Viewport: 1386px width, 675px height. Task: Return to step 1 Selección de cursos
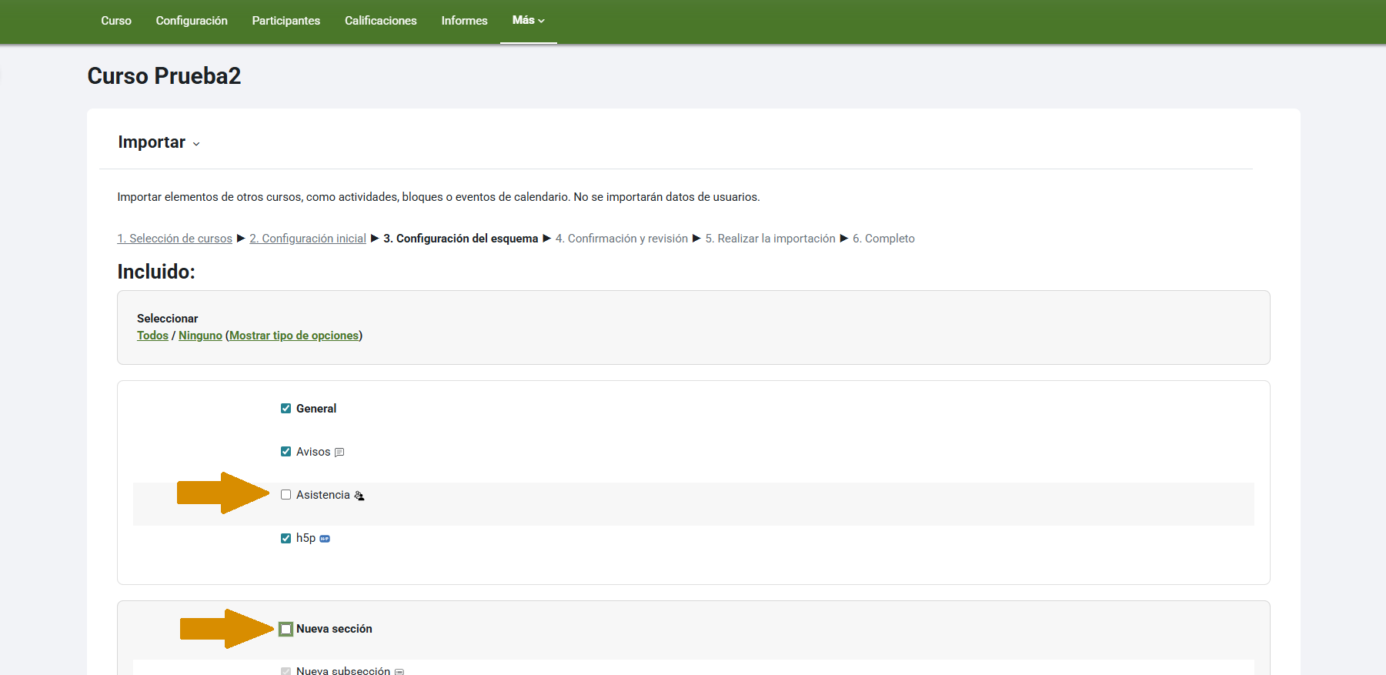[x=175, y=239]
